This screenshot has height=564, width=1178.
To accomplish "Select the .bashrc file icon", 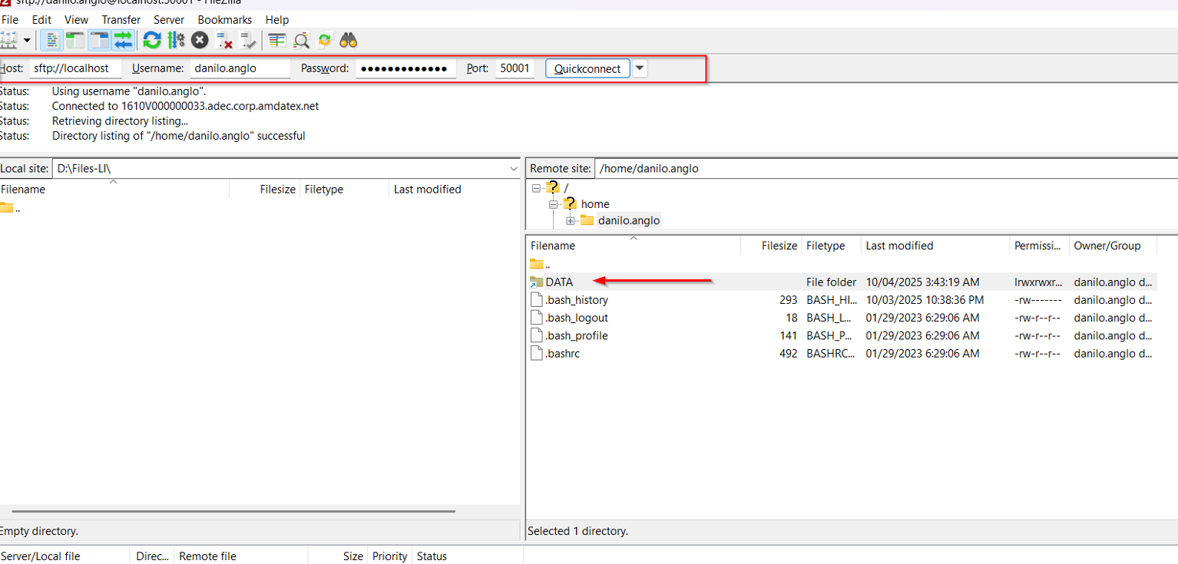I will 536,354.
